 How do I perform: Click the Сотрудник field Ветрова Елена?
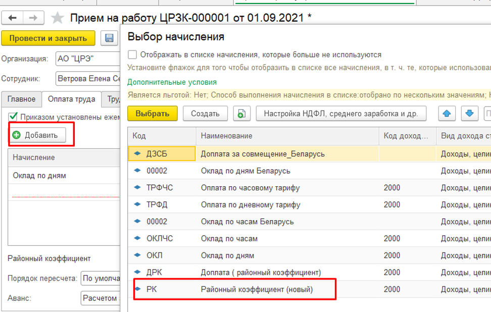click(88, 79)
